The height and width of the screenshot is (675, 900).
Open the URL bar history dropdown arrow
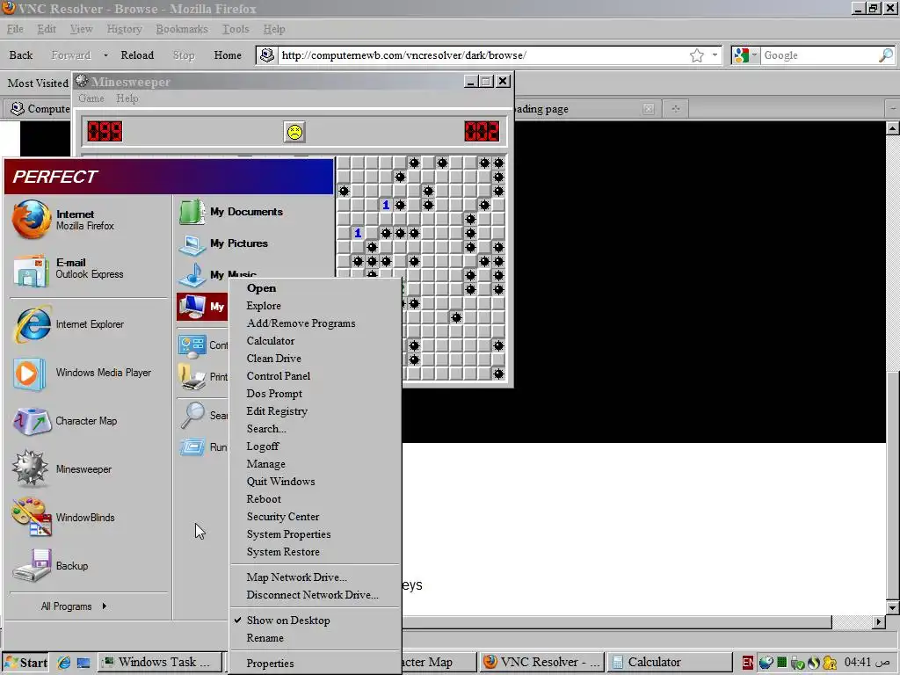tap(715, 55)
